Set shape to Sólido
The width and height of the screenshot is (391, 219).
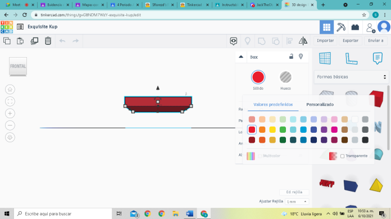[258, 77]
